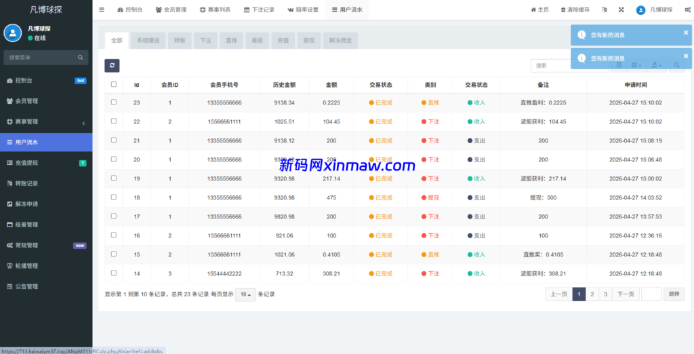Image resolution: width=694 pixels, height=354 pixels.
Task: Check the row with Id 16
Action: coord(114,235)
